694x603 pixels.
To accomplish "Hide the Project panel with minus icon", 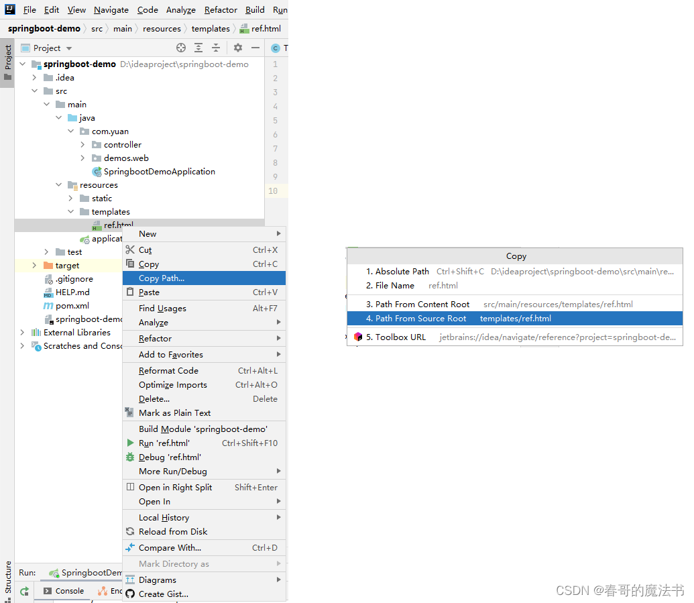I will [x=255, y=48].
